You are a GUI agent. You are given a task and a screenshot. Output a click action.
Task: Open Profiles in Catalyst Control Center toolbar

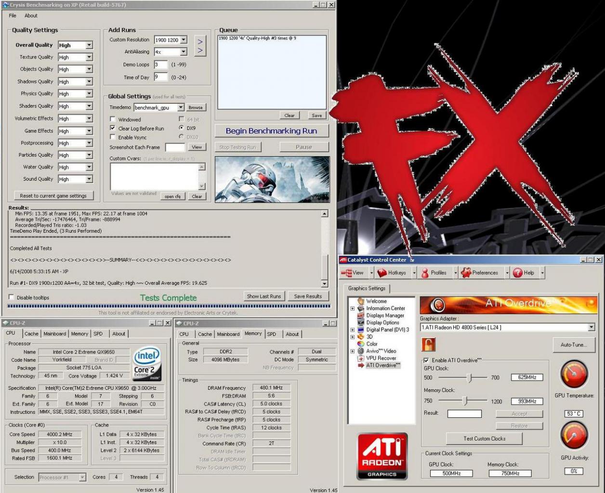pos(434,272)
